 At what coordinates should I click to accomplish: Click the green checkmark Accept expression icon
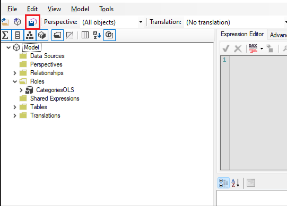[x=225, y=48]
